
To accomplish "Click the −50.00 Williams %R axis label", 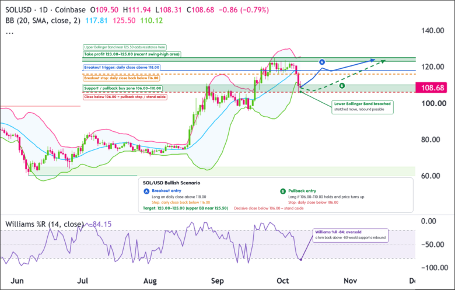I will click(x=432, y=244).
